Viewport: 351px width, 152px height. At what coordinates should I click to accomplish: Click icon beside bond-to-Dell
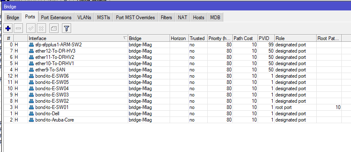pos(31,114)
